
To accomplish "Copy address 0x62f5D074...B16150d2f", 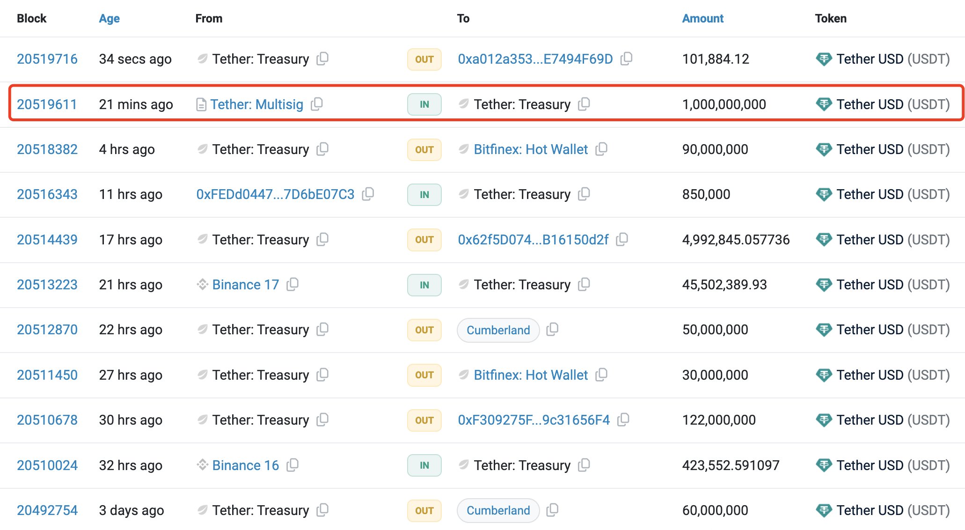I will 622,239.
